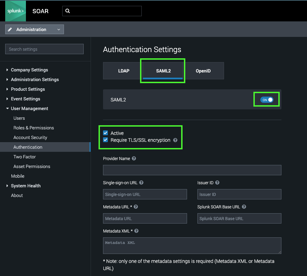
Task: Expand Product Settings section
Action: (28, 89)
